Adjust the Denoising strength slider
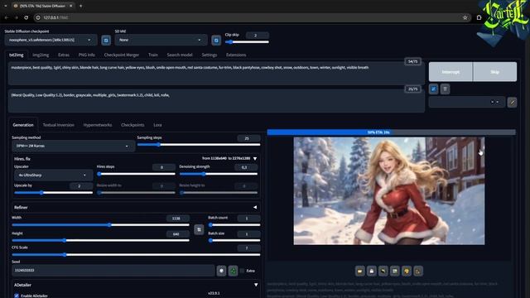Viewport: 530px width, 298px height. click(219, 174)
